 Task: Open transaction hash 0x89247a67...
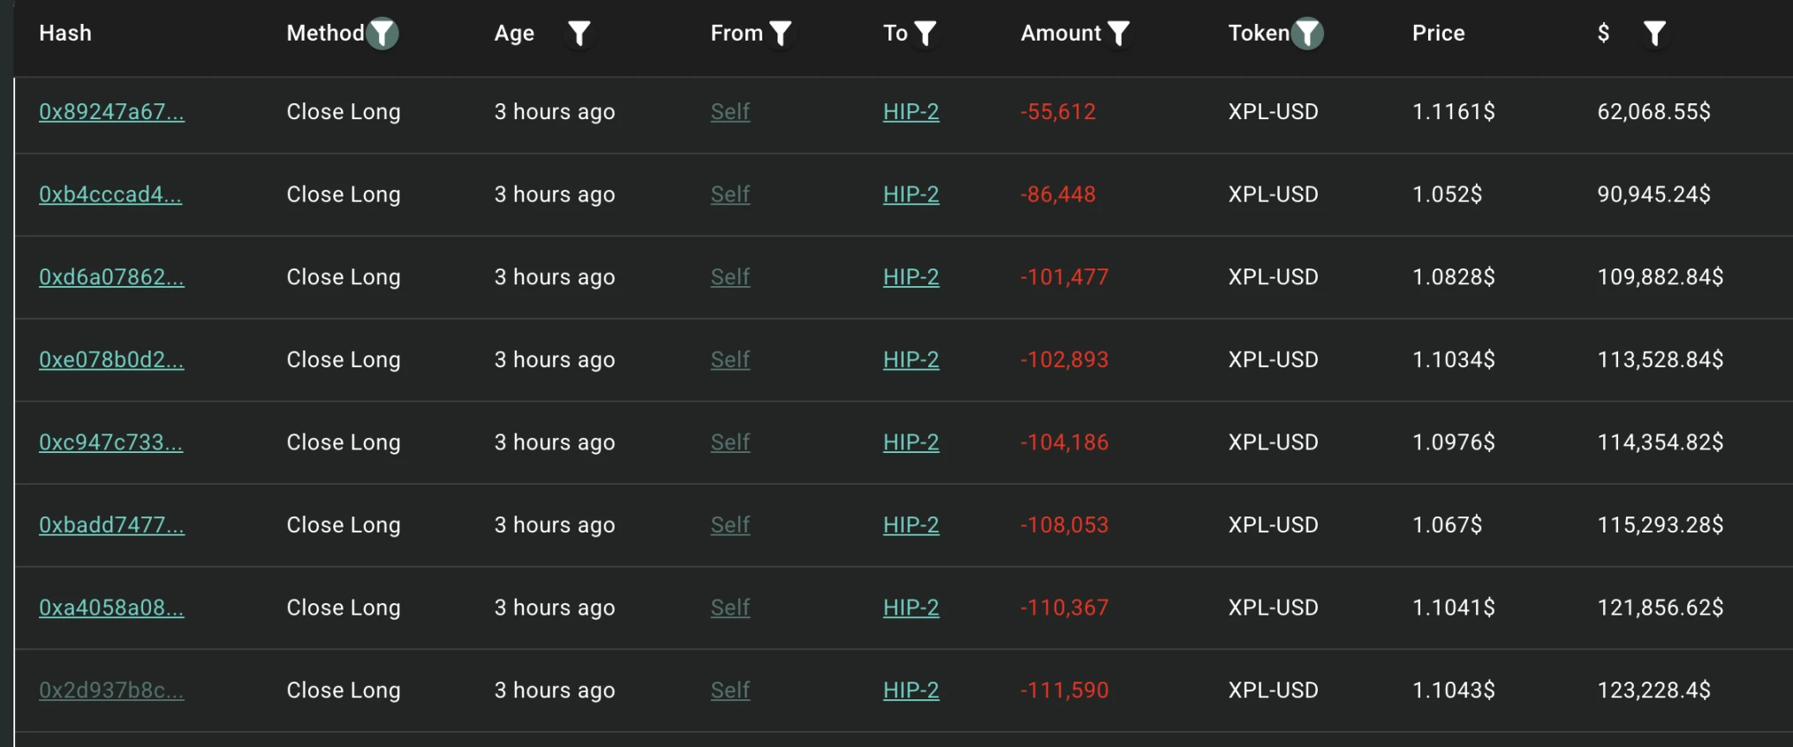point(111,112)
